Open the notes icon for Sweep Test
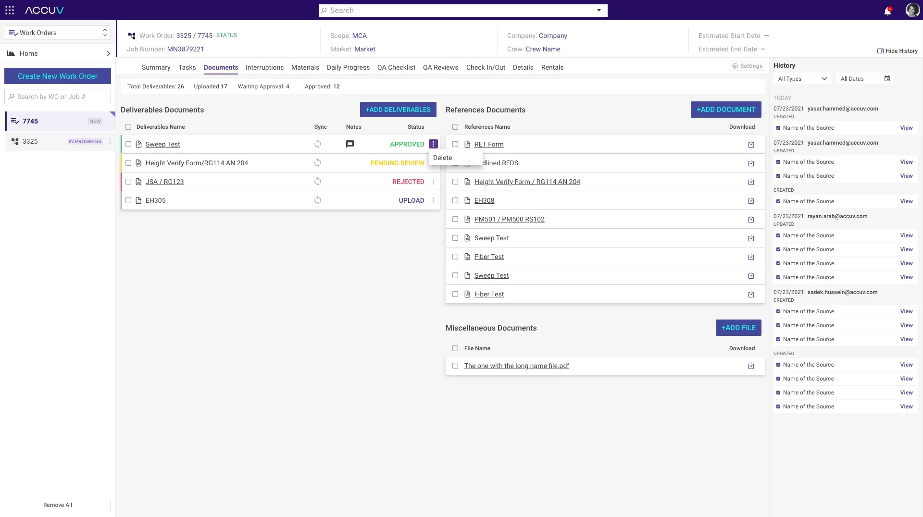This screenshot has height=517, width=923. (350, 144)
